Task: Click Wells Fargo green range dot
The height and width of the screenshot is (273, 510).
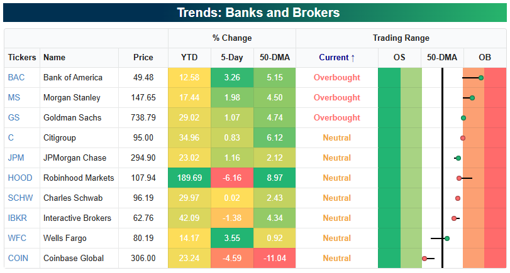Action: [447, 238]
